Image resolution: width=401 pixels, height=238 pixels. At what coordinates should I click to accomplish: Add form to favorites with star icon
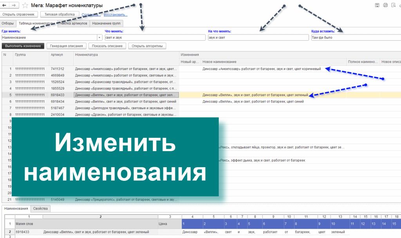(x=25, y=5)
